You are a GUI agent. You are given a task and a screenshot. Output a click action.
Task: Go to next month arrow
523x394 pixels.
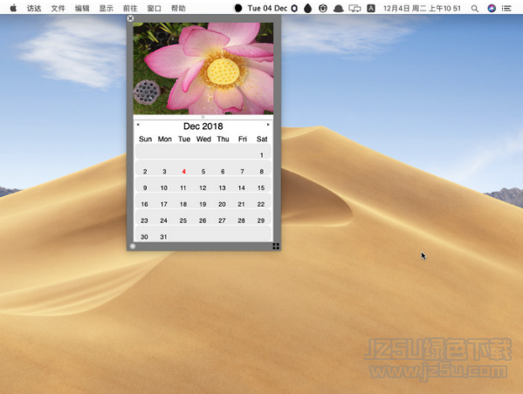(x=268, y=125)
